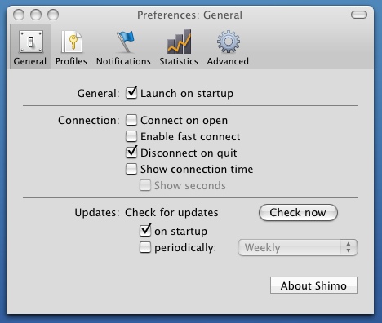Click the 'Updates:' section label
The height and width of the screenshot is (323, 382).
pyautogui.click(x=97, y=213)
